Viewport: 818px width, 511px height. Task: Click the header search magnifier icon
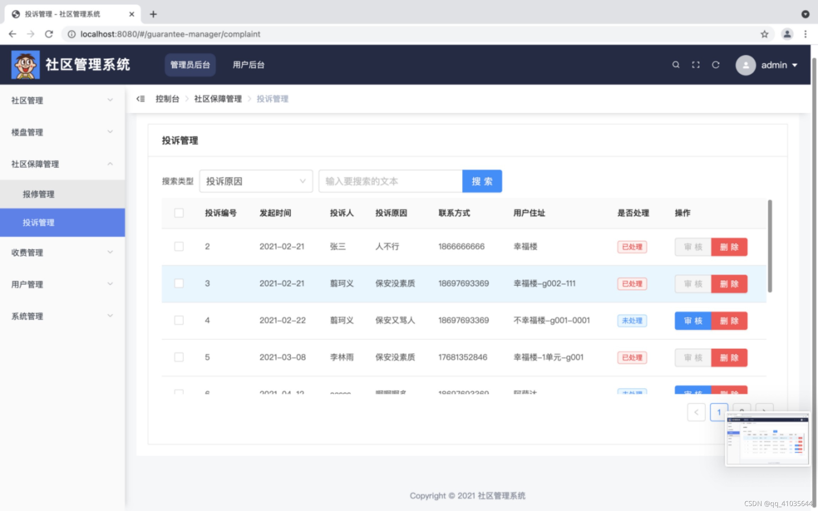676,65
